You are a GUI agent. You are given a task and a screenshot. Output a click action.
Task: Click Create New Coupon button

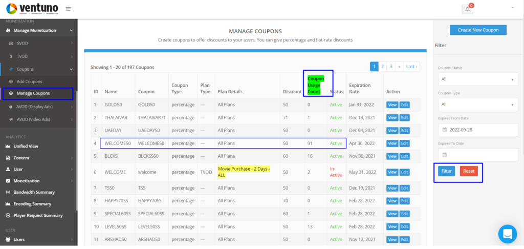click(x=478, y=30)
